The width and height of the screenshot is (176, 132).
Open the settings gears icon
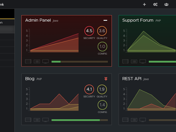coord(155,4)
